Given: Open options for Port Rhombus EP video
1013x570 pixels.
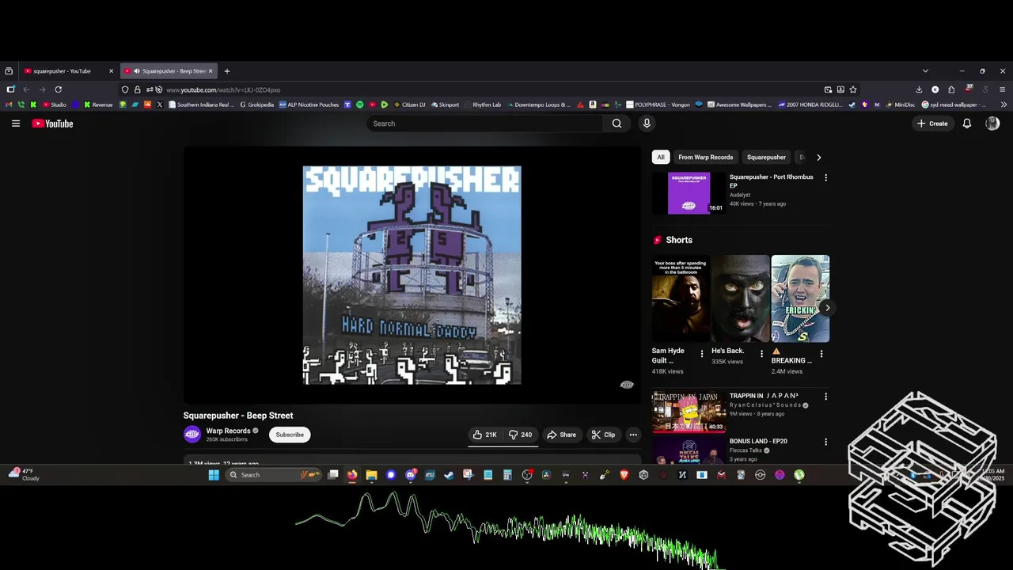Looking at the screenshot, I should coord(825,178).
